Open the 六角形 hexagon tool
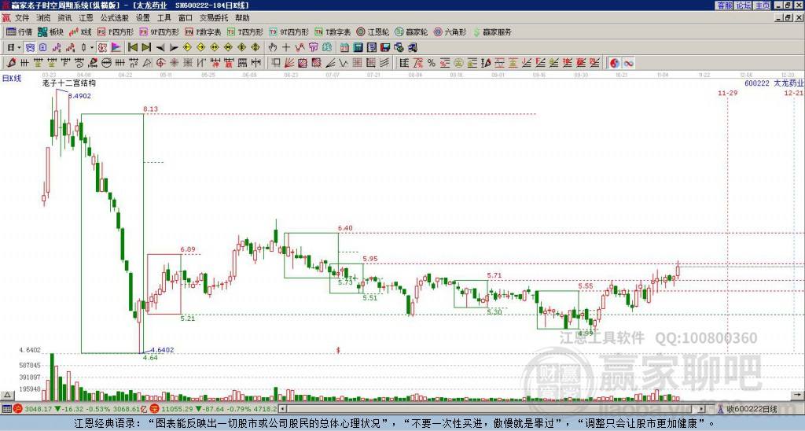The image size is (805, 431). [x=450, y=32]
